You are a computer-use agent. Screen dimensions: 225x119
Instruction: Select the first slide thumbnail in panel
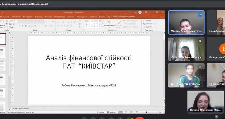click(x=3, y=39)
